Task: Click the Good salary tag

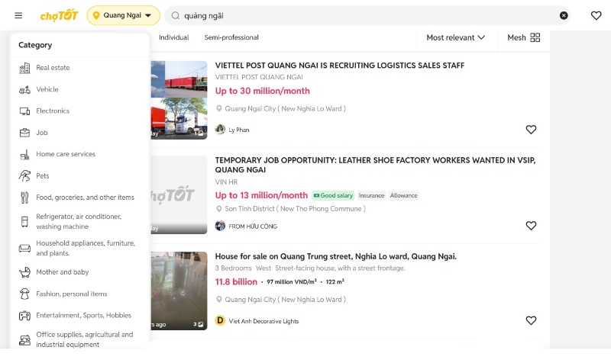Action: (x=333, y=195)
